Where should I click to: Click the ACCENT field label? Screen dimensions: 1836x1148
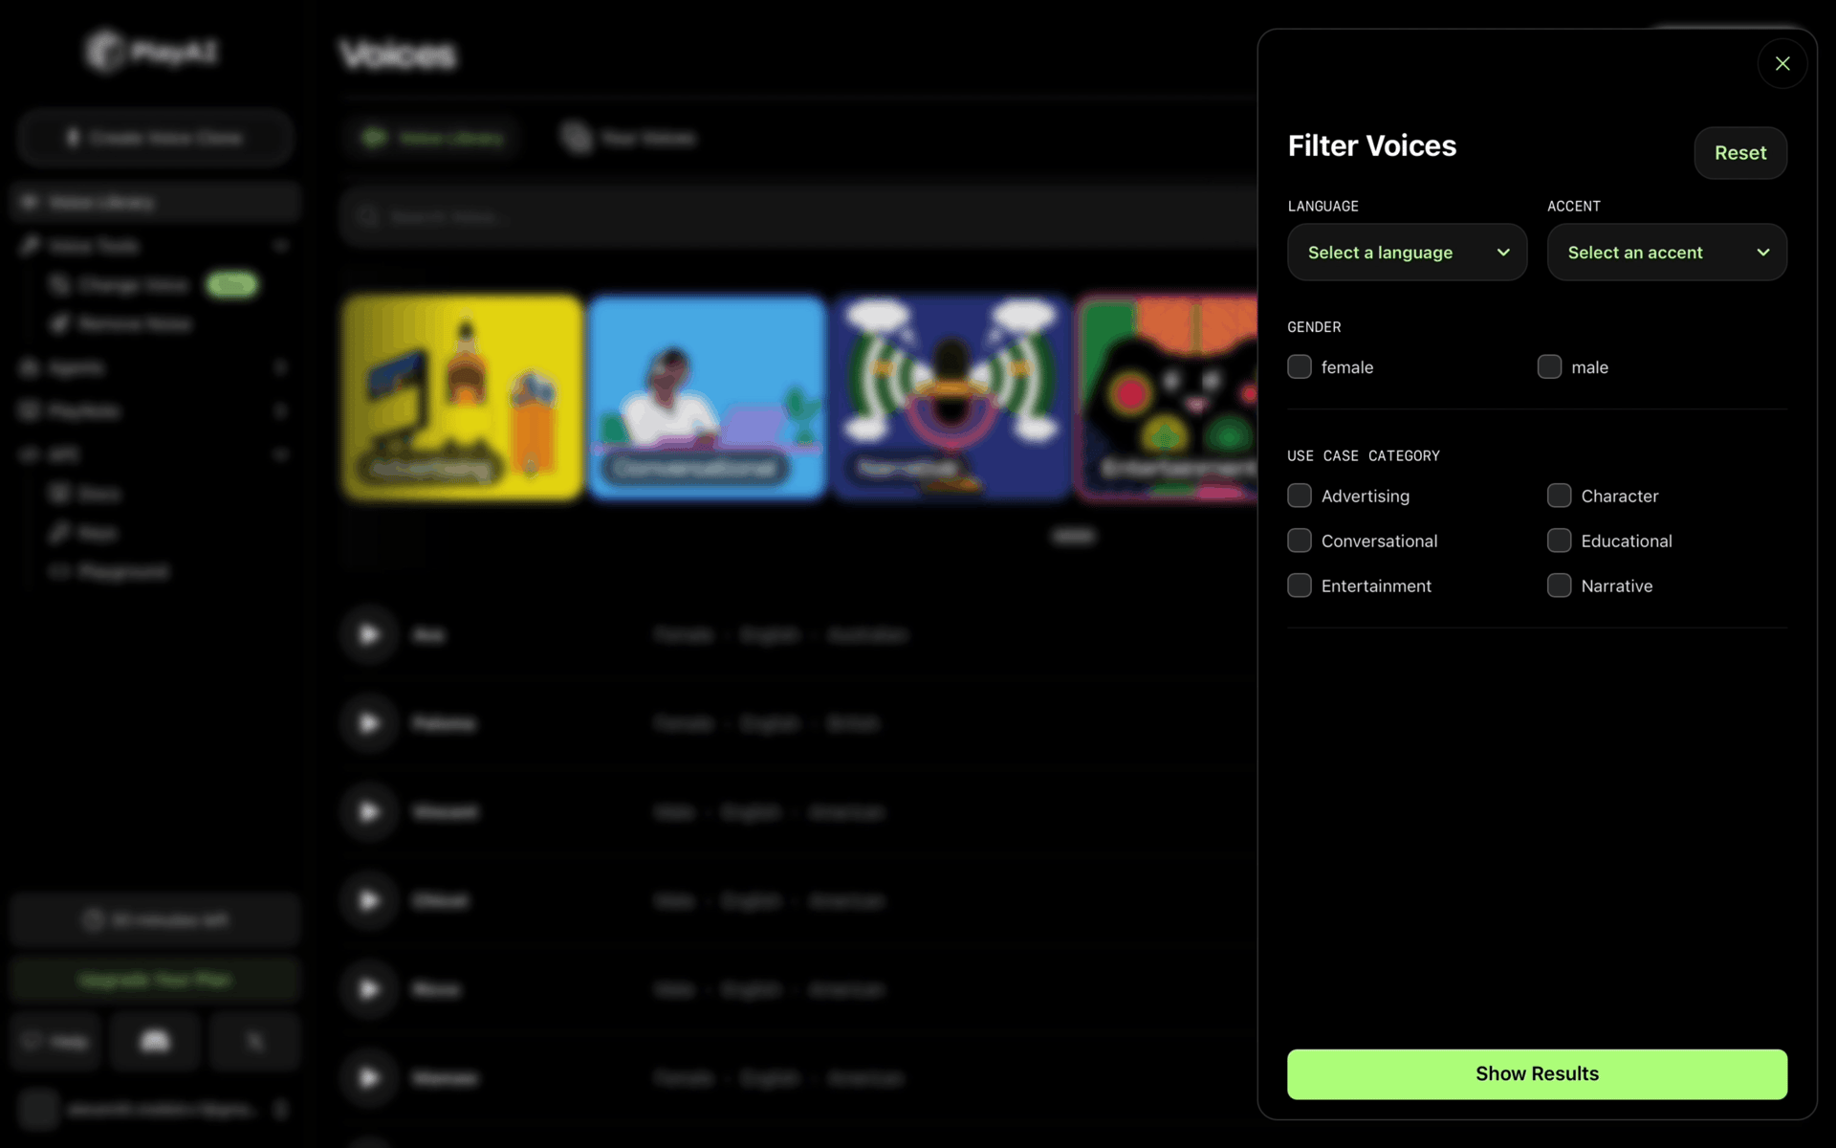click(x=1573, y=207)
